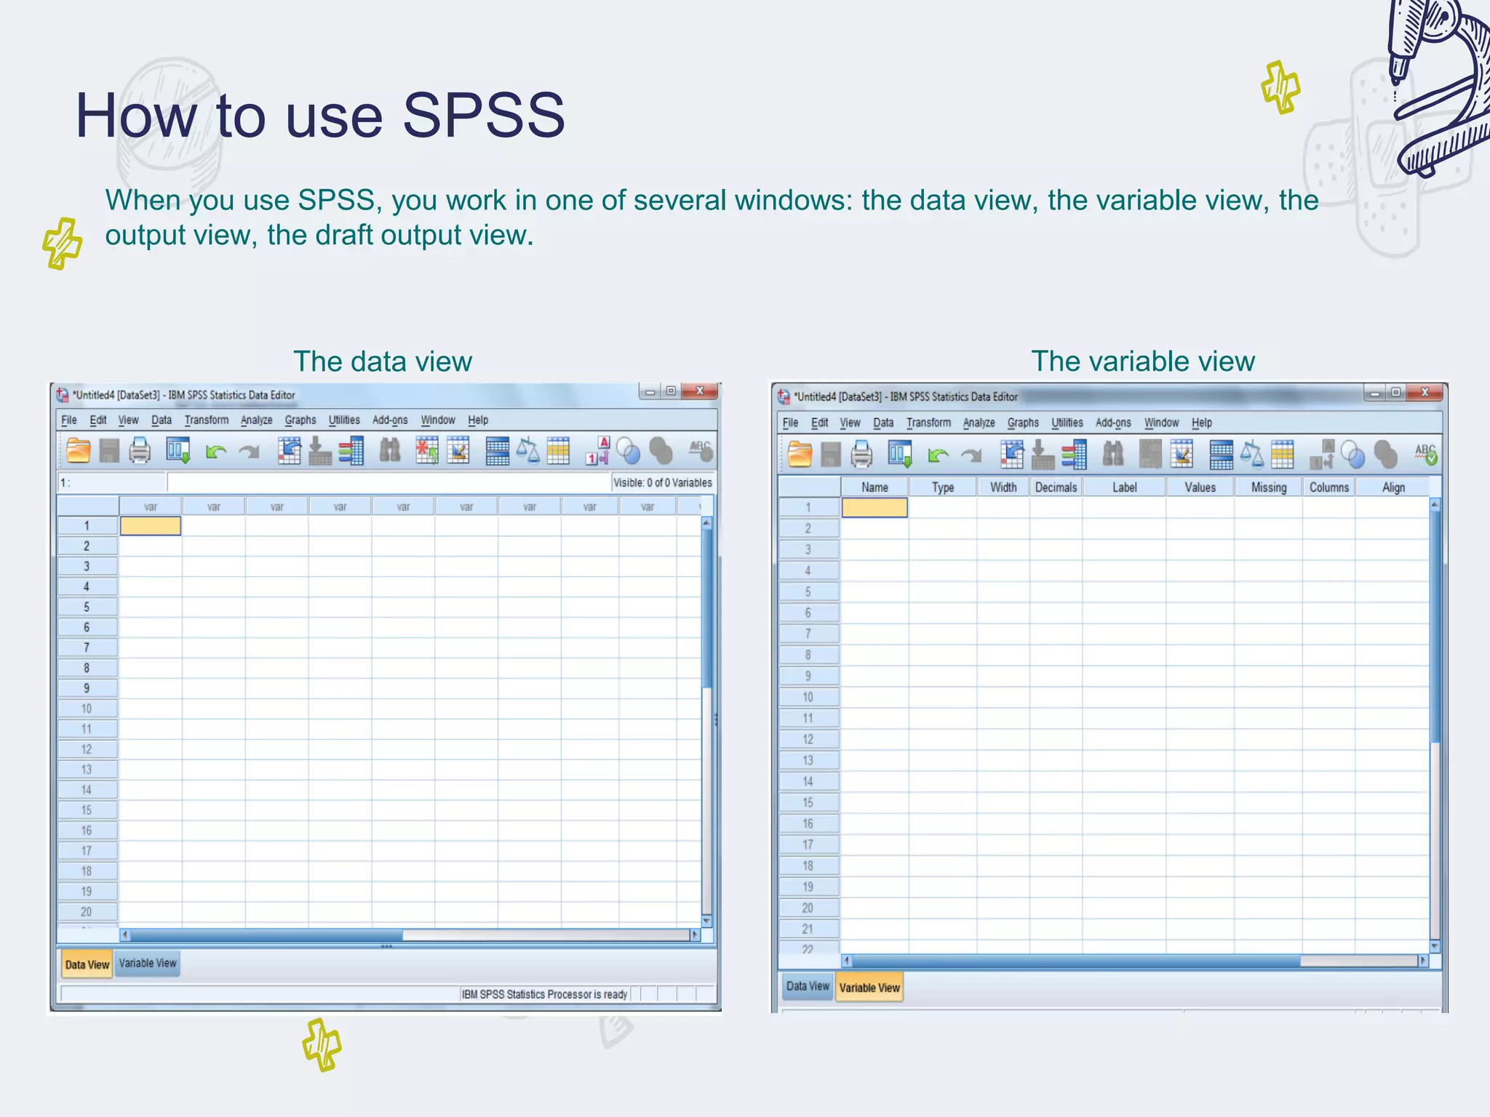Click Spell check ABC icon in variable view
1490x1117 pixels.
(1426, 455)
